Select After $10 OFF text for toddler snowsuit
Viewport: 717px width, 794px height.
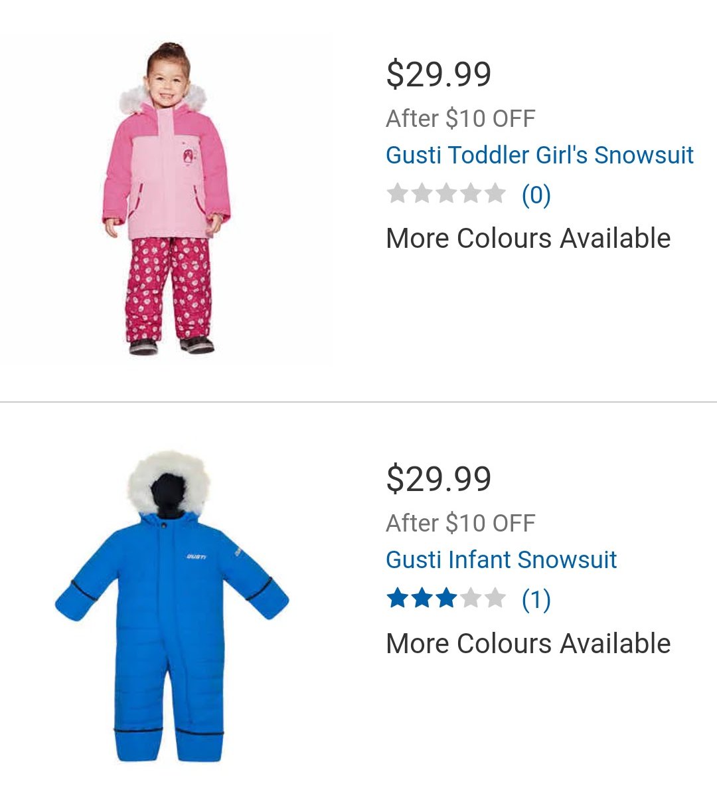461,118
